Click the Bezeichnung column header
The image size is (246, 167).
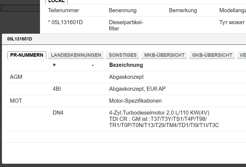tap(126, 65)
